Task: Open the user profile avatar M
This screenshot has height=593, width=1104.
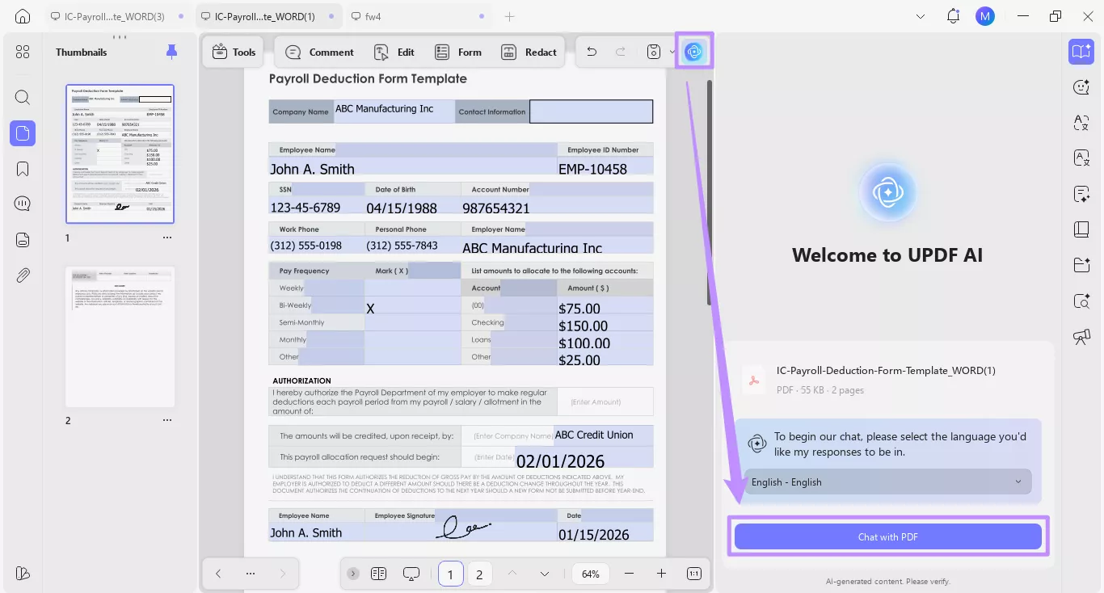Action: click(984, 16)
